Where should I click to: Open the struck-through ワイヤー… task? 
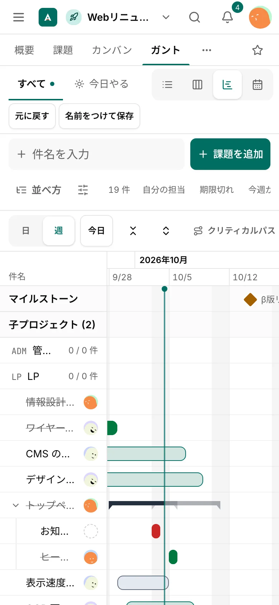(x=50, y=428)
